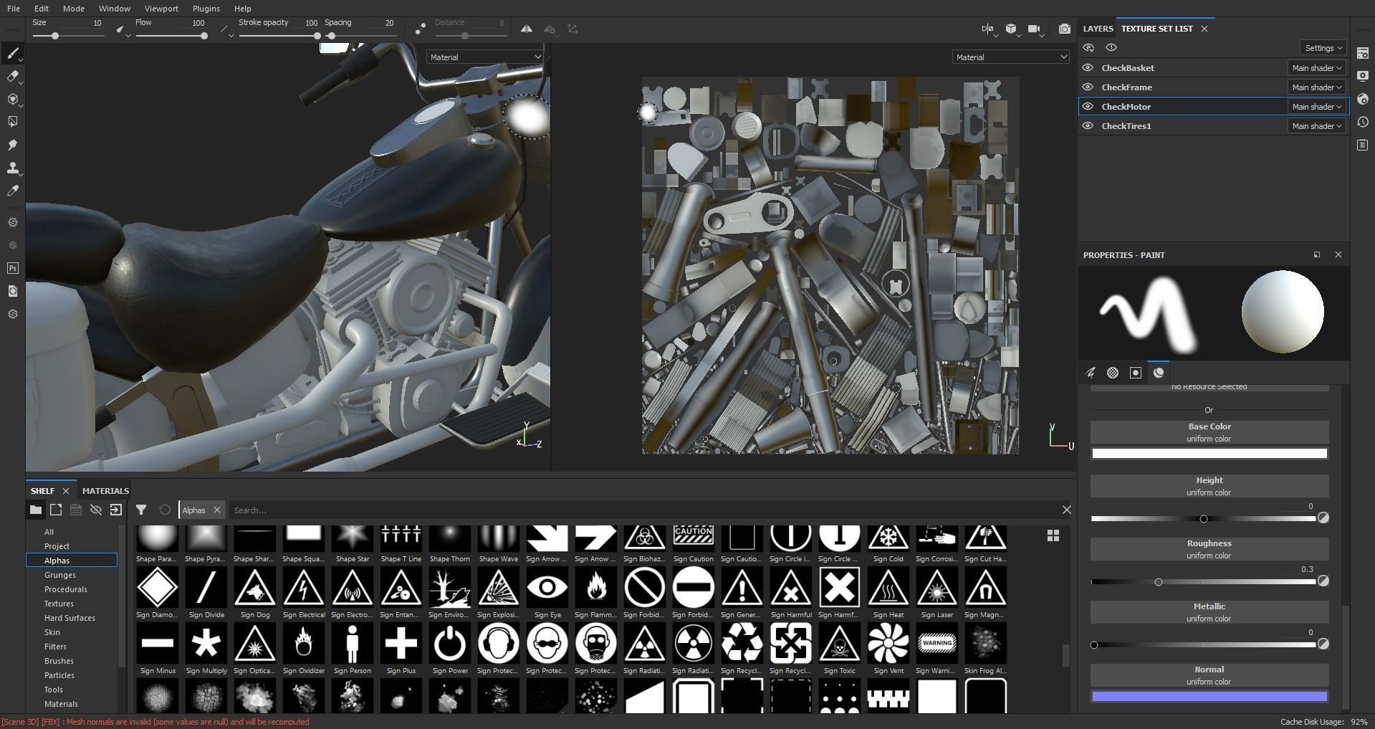Viewport: 1375px width, 729px height.
Task: Open CheckFrame Main shader dropdown
Action: point(1316,87)
